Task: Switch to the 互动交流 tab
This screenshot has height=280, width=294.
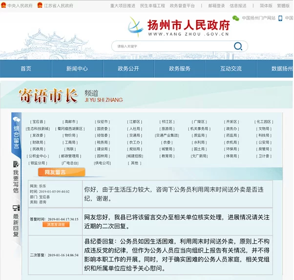Action: point(231,69)
